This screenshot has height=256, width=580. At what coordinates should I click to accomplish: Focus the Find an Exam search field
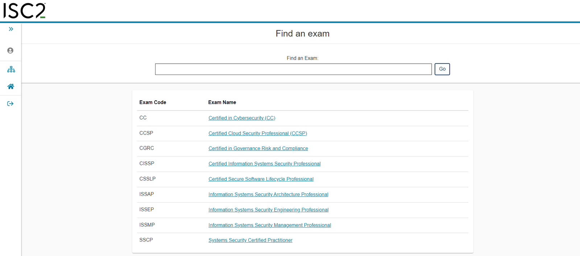pos(293,69)
